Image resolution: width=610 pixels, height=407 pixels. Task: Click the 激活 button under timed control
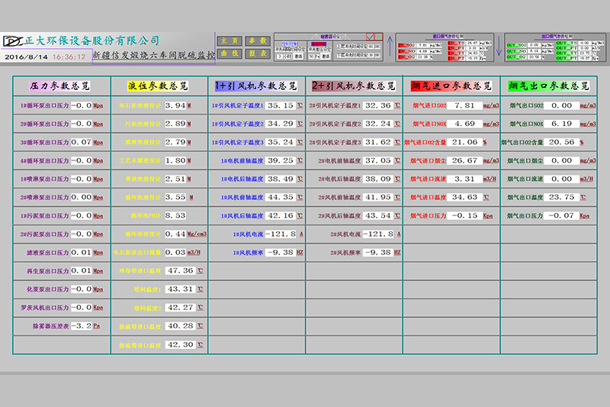coord(298,57)
